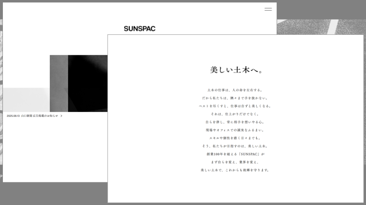Viewport: 366px width, 205px height.
Task: Click the line 現場やオフィスでの誠実なふるまい。
Action: [236, 130]
